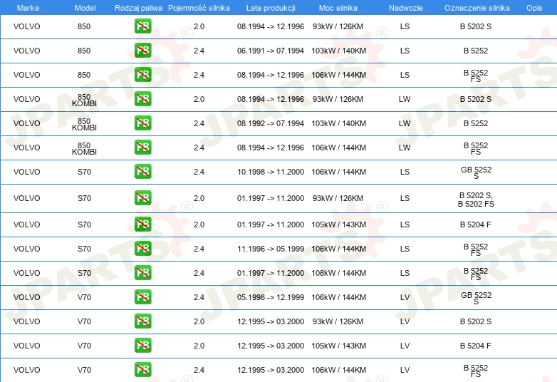This screenshot has width=557, height=382.
Task: Click fuel icon in S70 105kW / 143KM row
Action: coord(142,224)
